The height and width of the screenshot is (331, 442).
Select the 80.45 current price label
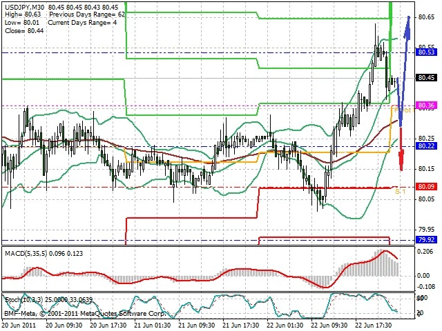click(426, 78)
